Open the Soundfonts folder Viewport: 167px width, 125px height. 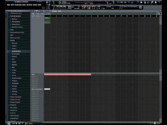(x=14, y=118)
